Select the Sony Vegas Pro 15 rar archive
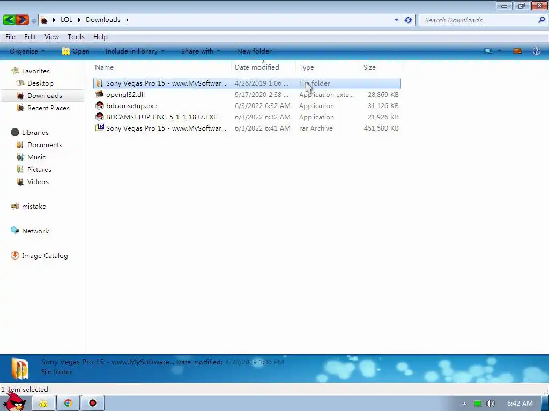 [x=247, y=128]
